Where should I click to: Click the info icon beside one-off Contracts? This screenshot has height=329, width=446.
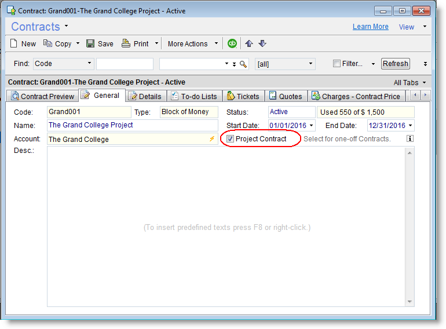(410, 139)
